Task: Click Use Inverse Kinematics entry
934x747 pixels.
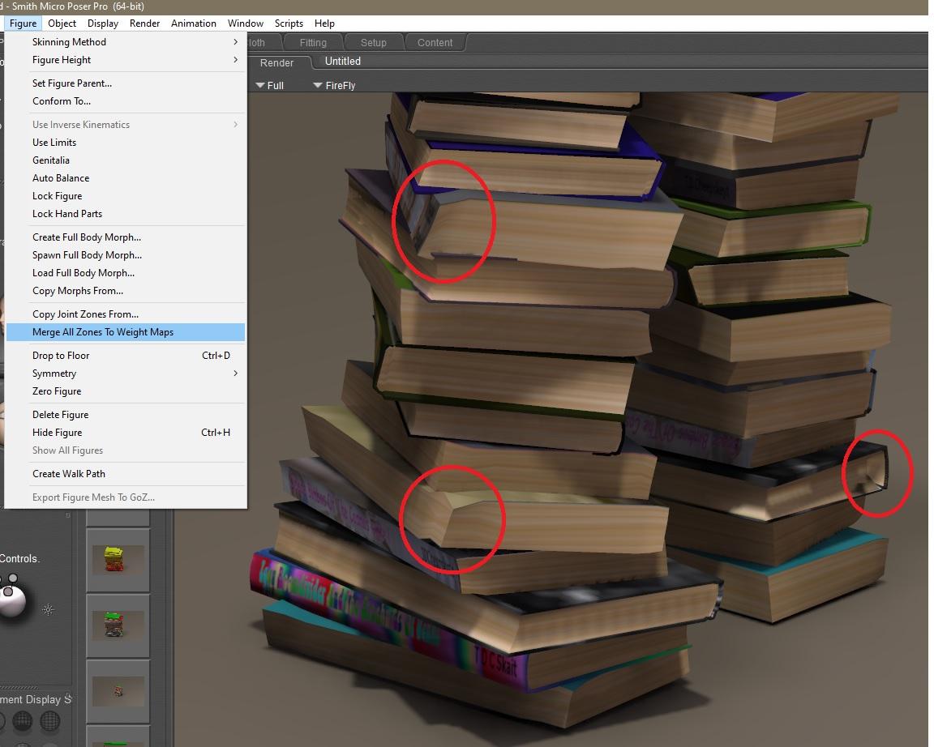Action: coord(126,125)
